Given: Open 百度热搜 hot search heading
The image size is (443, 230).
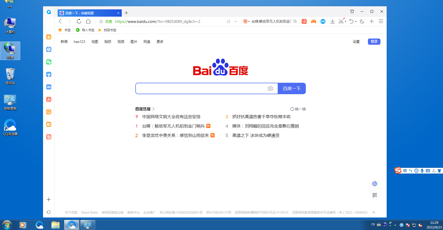Looking at the screenshot, I should coord(145,109).
